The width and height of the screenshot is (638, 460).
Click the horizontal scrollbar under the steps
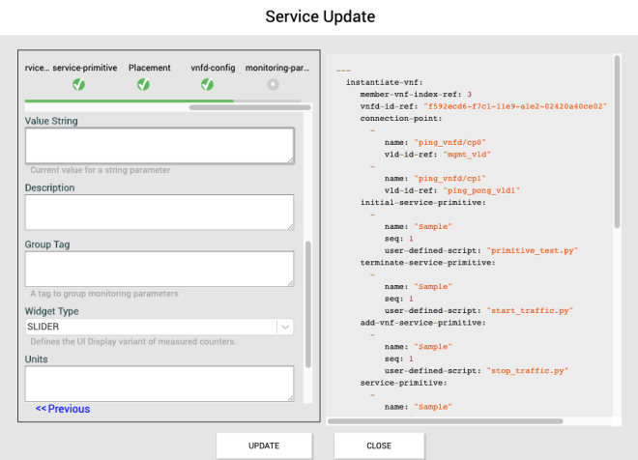coord(251,107)
